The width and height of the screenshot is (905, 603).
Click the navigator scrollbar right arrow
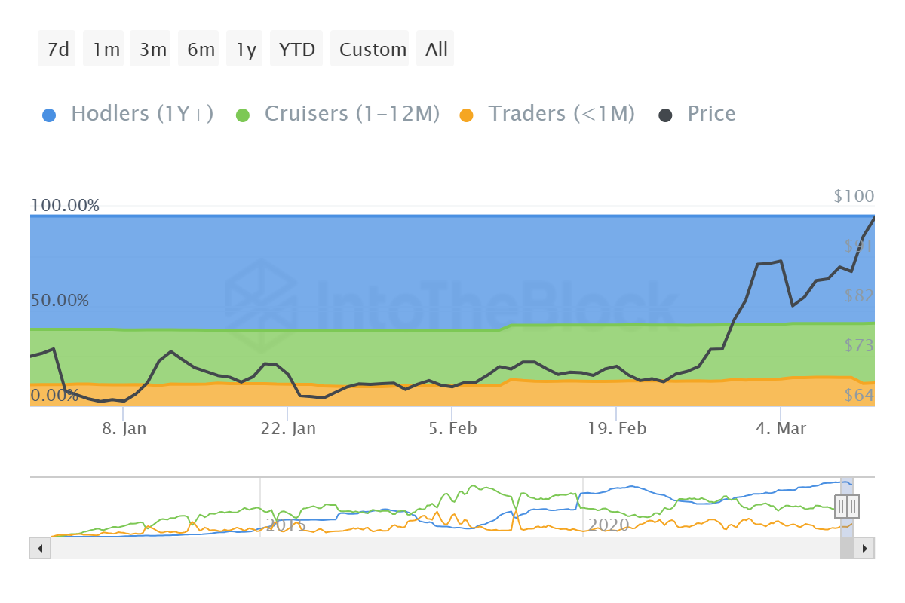(x=864, y=548)
